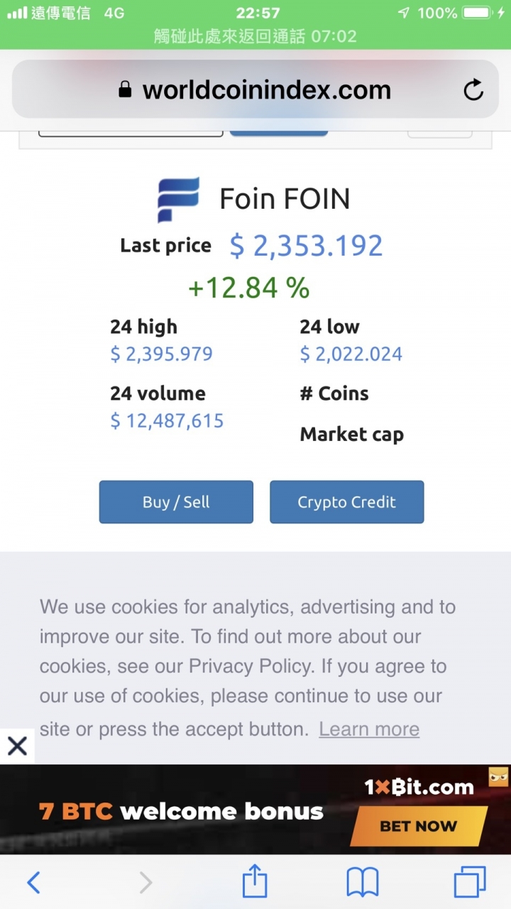Viewport: 511px width, 909px height.
Task: Tap the Crypto Credit button
Action: (x=347, y=502)
